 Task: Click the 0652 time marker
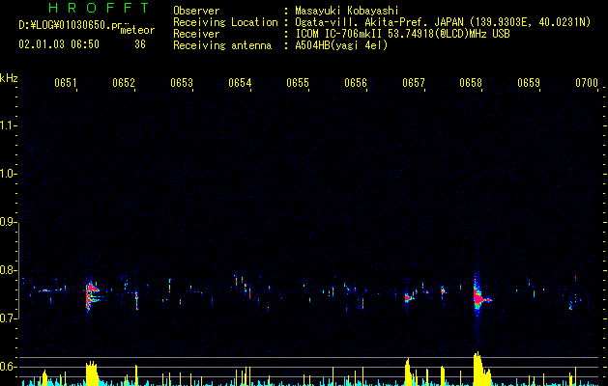coord(124,83)
